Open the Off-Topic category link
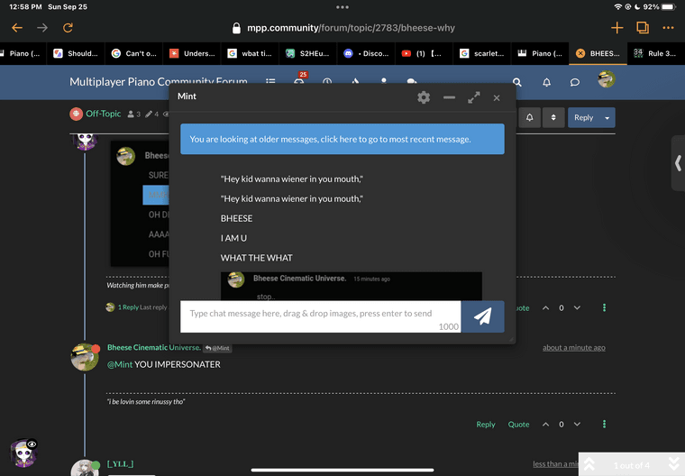 pos(103,114)
